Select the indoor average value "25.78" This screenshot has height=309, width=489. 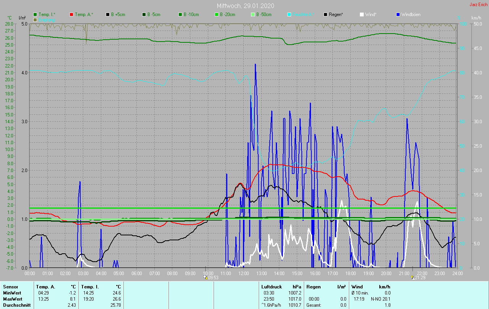click(x=115, y=305)
